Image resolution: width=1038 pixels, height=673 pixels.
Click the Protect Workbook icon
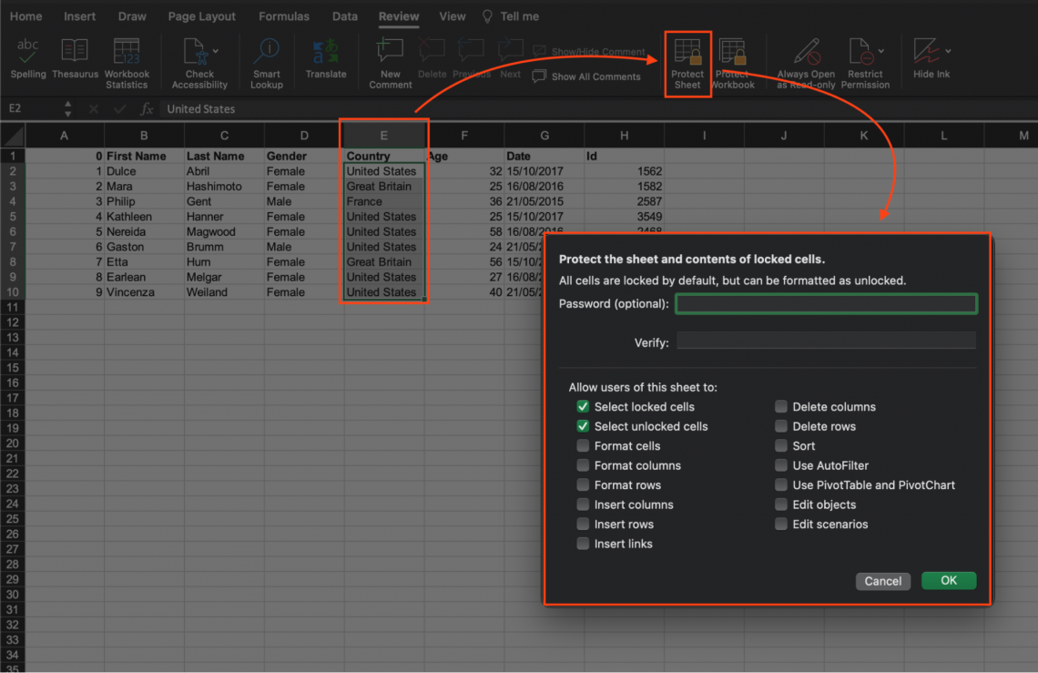(733, 56)
